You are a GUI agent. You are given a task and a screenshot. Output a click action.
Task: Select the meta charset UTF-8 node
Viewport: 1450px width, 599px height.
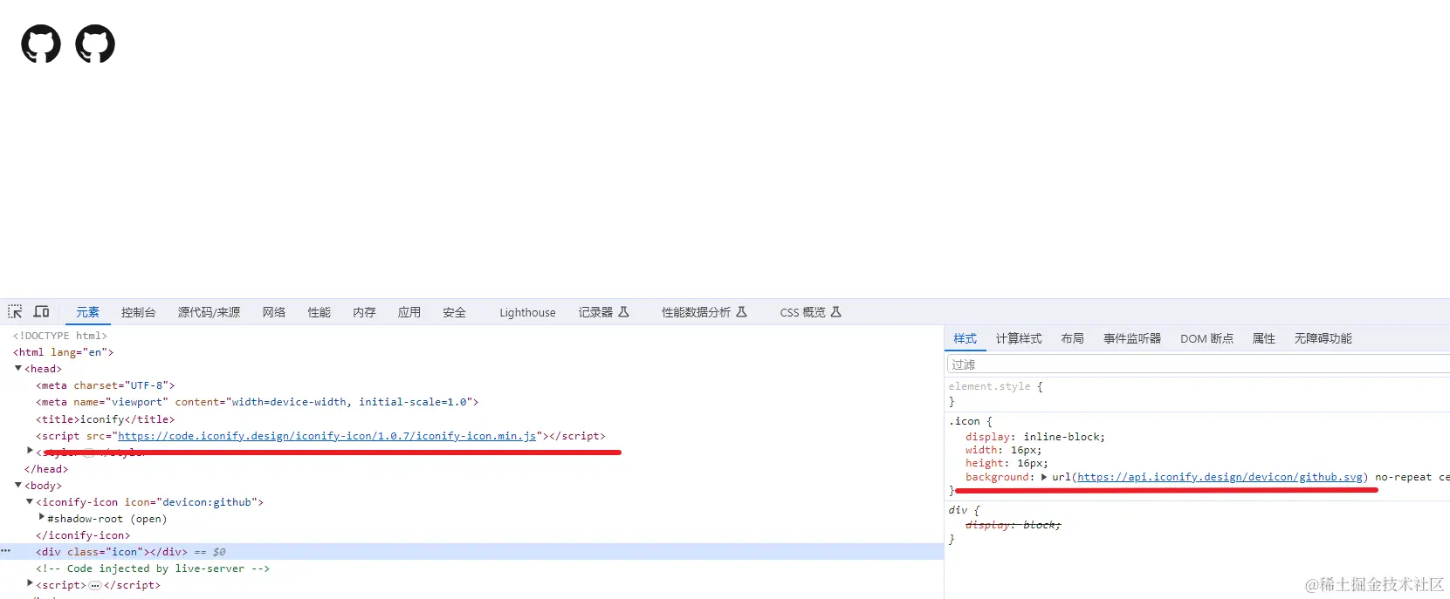(x=105, y=385)
